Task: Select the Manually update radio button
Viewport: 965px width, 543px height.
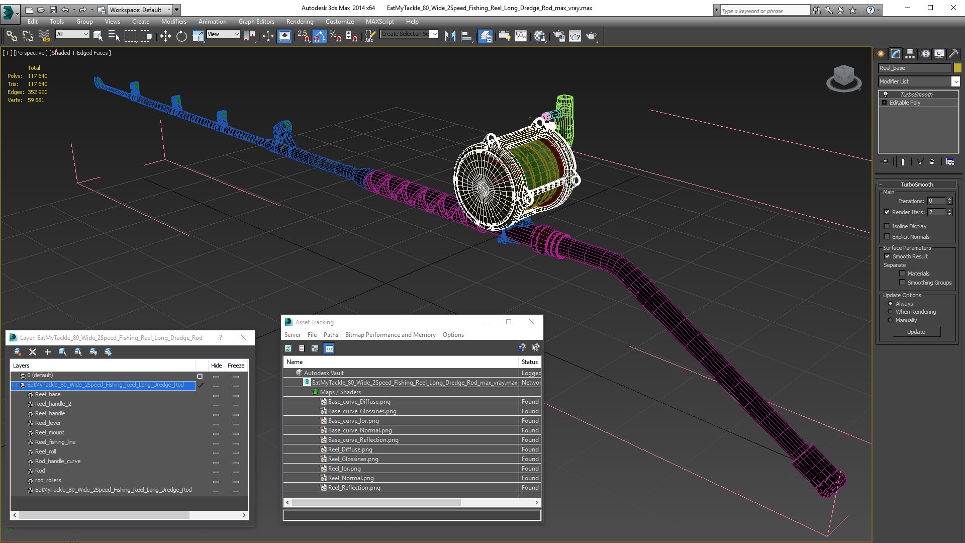Action: pyautogui.click(x=890, y=320)
